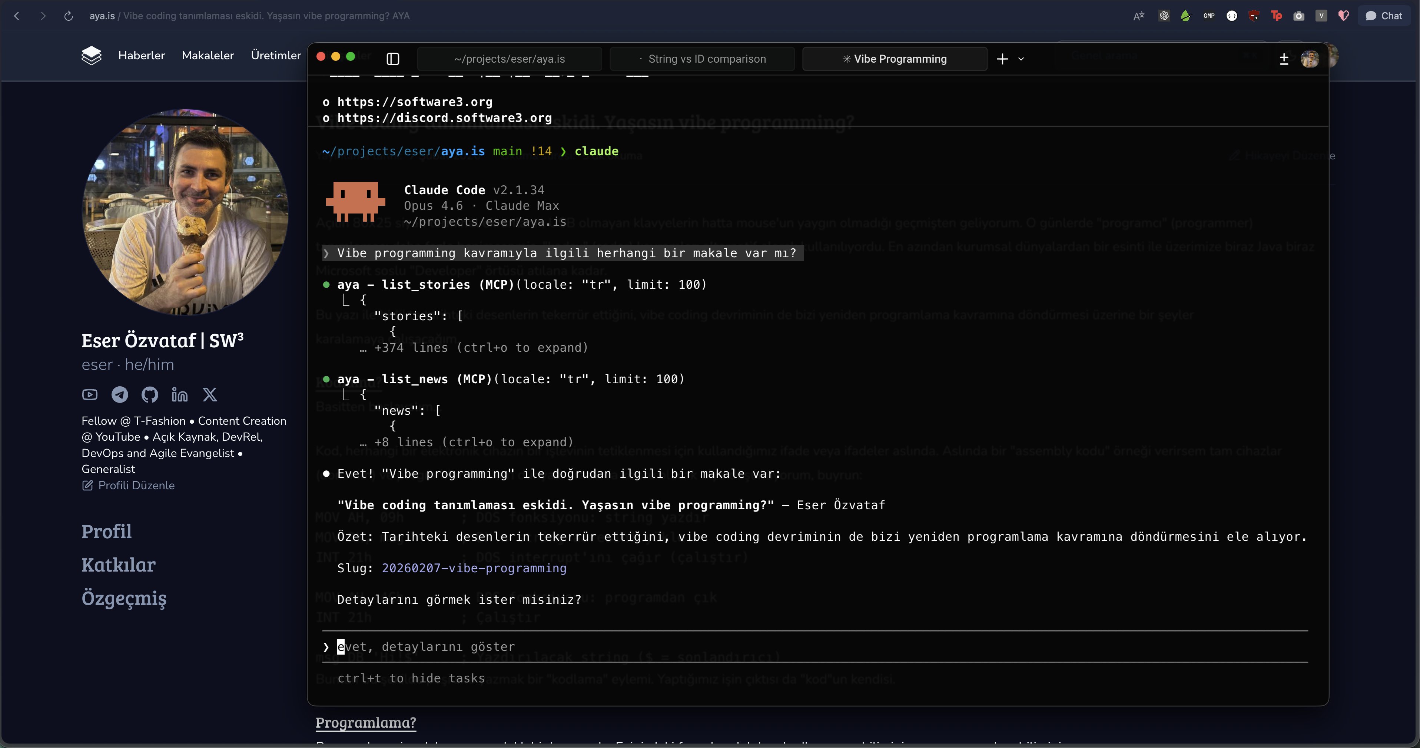
Task: Open the GitHub profile icon
Action: pyautogui.click(x=149, y=395)
